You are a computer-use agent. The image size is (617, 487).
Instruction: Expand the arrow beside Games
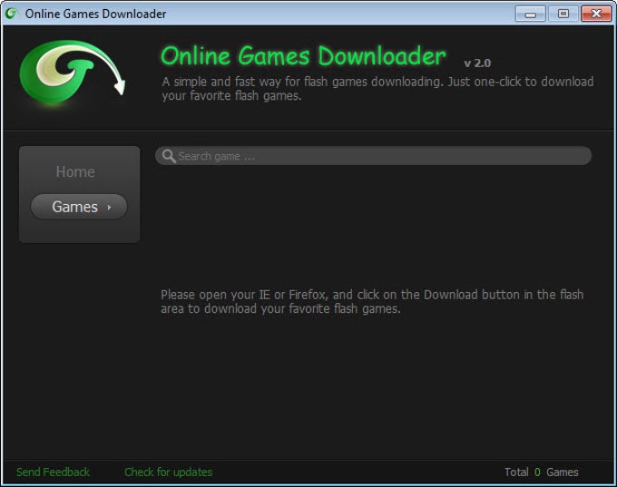point(110,207)
